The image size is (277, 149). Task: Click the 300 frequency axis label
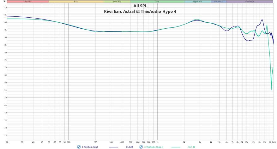111,142
